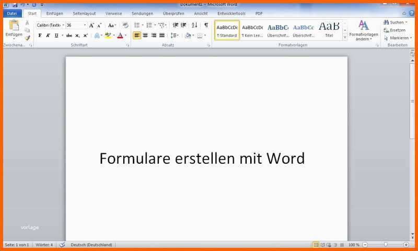418x251 pixels.
Task: Click the redo icon in quick access toolbar
Action: [x=34, y=5]
